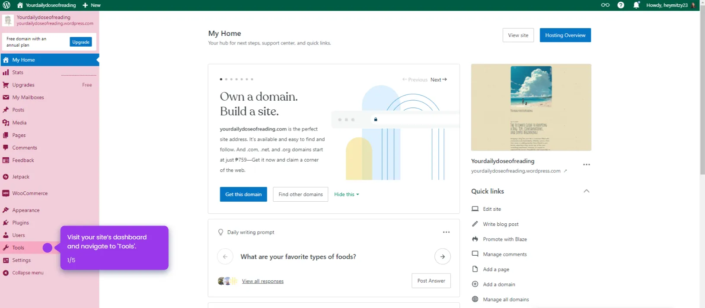The height and width of the screenshot is (308, 705).
Task: Click the first carousel pagination dot
Action: 221,79
